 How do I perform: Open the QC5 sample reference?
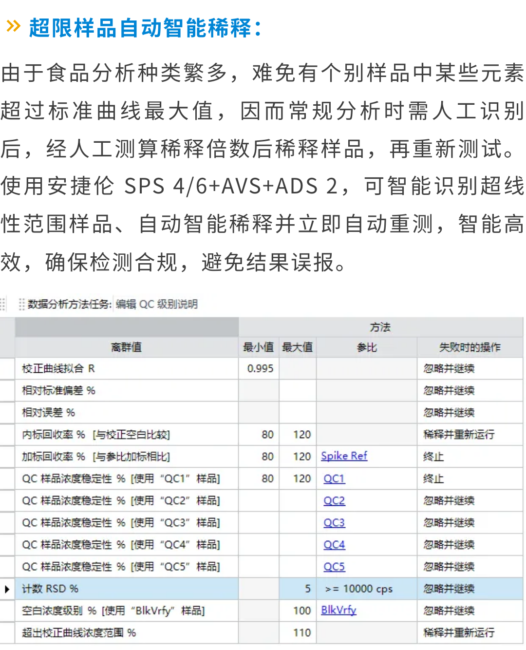(x=334, y=566)
